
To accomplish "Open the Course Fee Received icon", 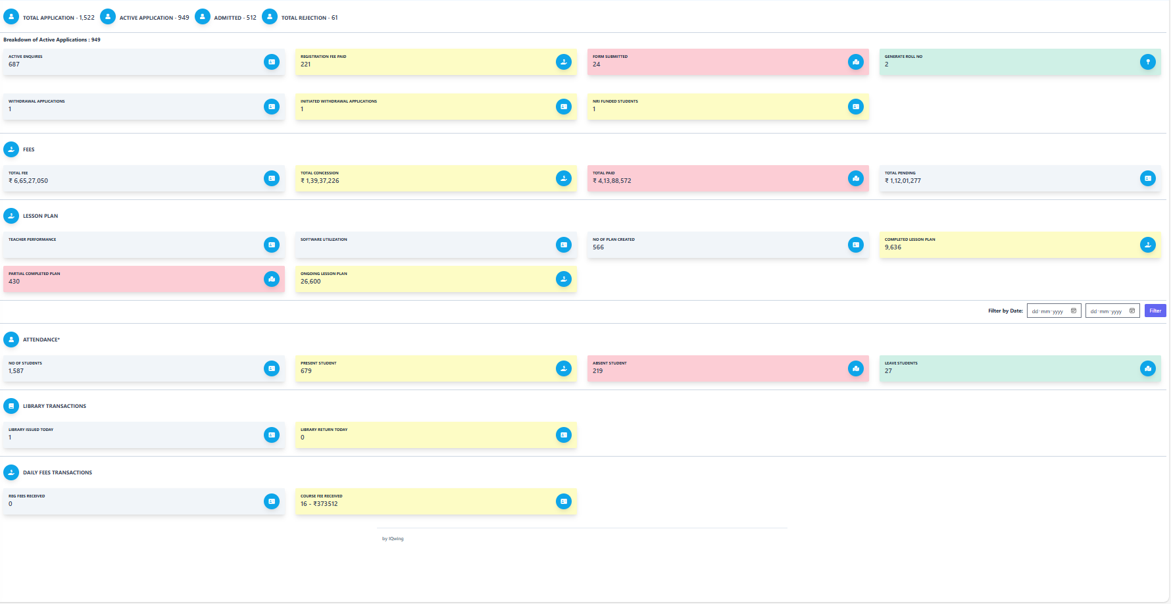I will coord(564,501).
